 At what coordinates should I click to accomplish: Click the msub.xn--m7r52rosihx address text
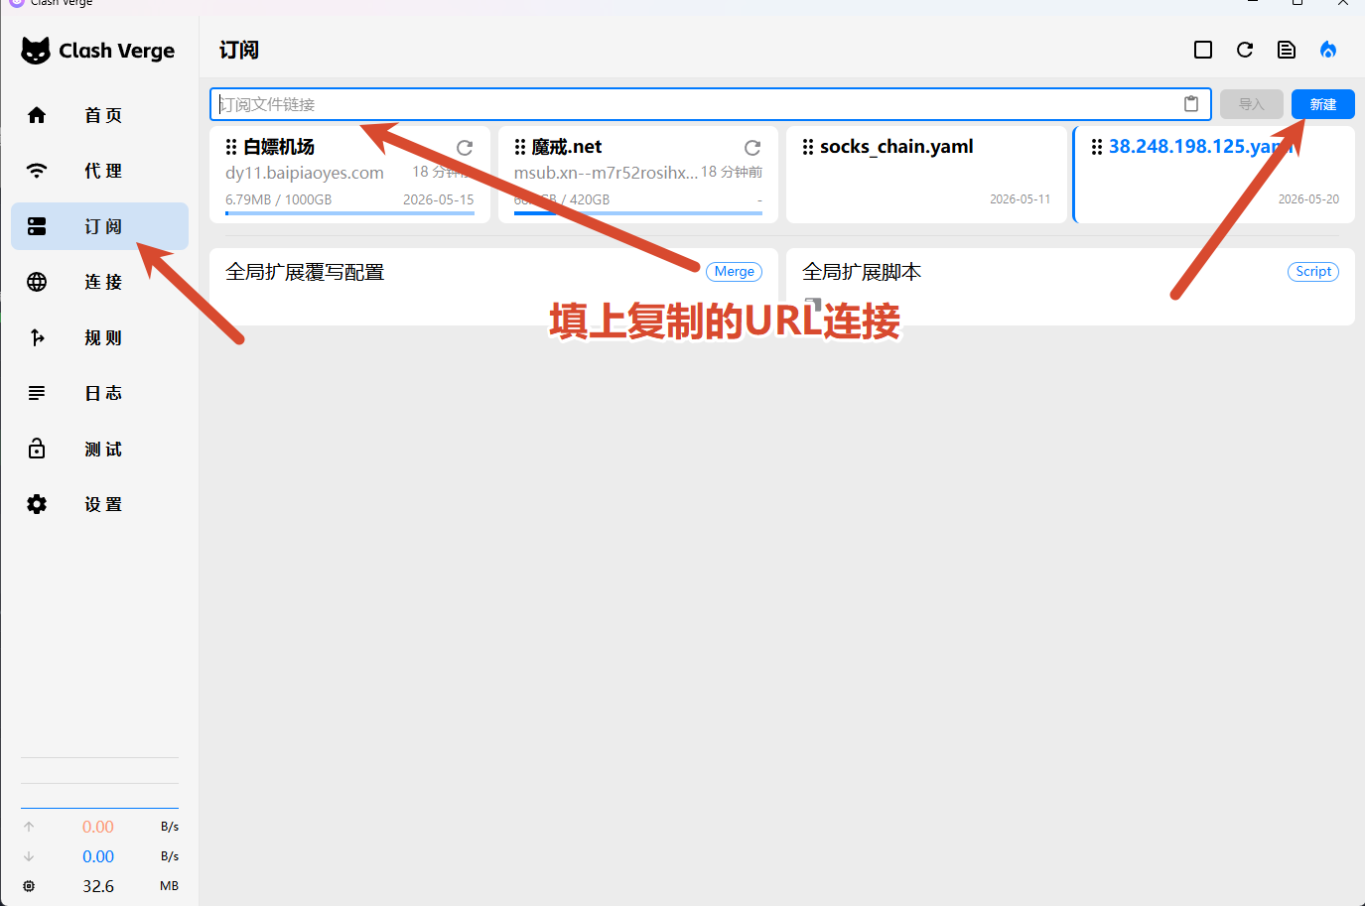[606, 173]
